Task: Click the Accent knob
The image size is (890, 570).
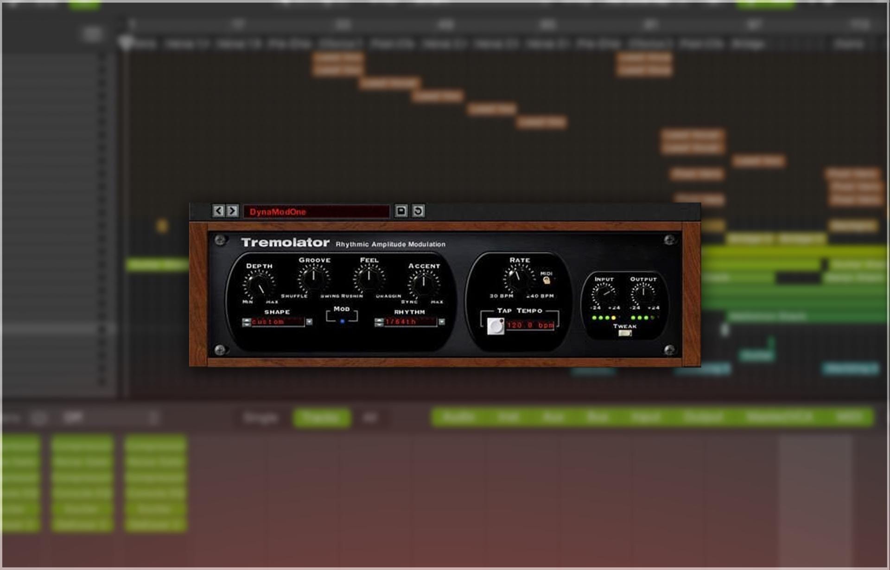Action: tap(423, 285)
